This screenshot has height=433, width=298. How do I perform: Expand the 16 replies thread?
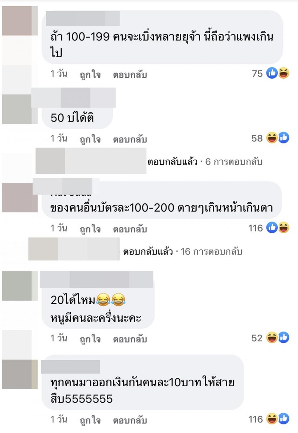point(183,252)
